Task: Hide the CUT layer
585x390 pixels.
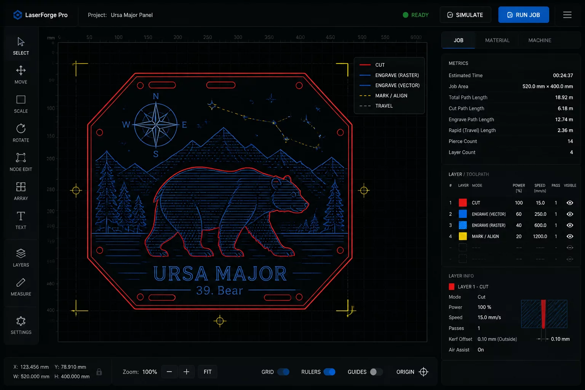Action: (x=570, y=203)
